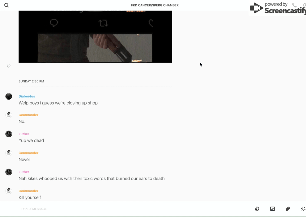This screenshot has height=217, width=306.
Task: Open the search icon in the header
Action: [6, 5]
